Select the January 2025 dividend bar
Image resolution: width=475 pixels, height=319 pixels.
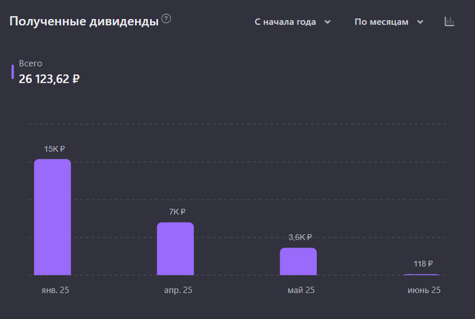pyautogui.click(x=52, y=217)
